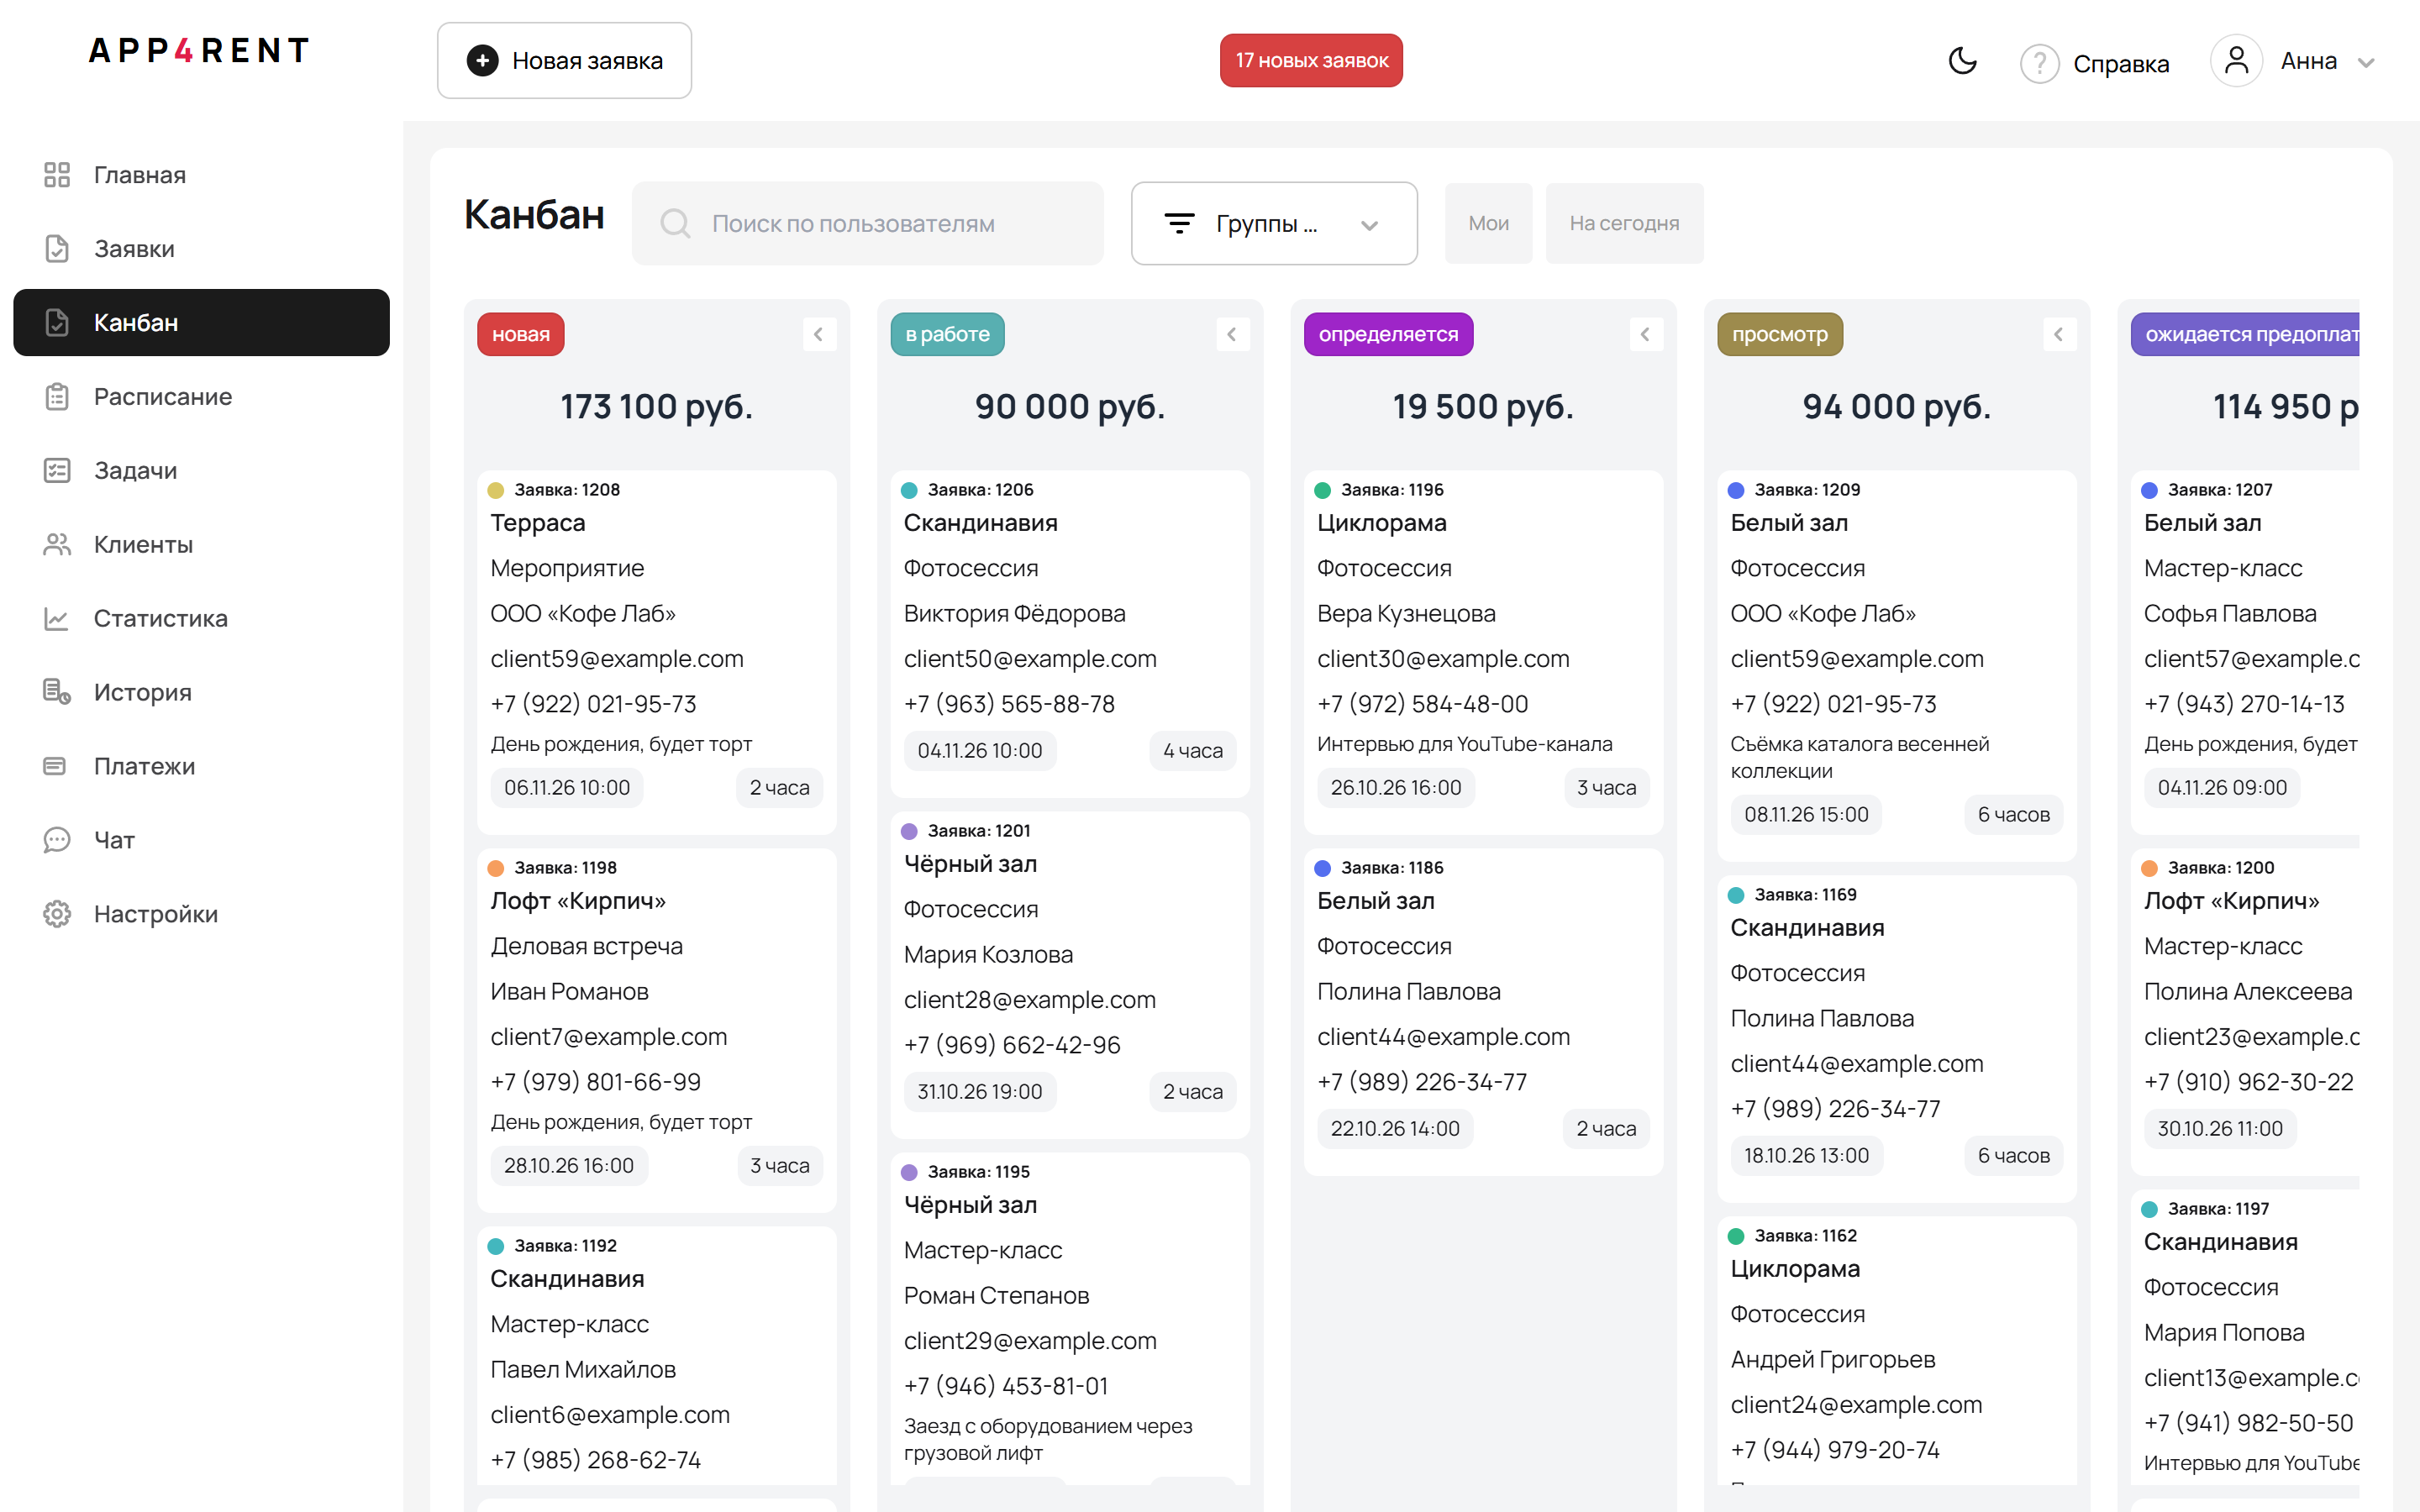Click the Канбан sidebar icon
The image size is (2420, 1512).
click(x=57, y=323)
